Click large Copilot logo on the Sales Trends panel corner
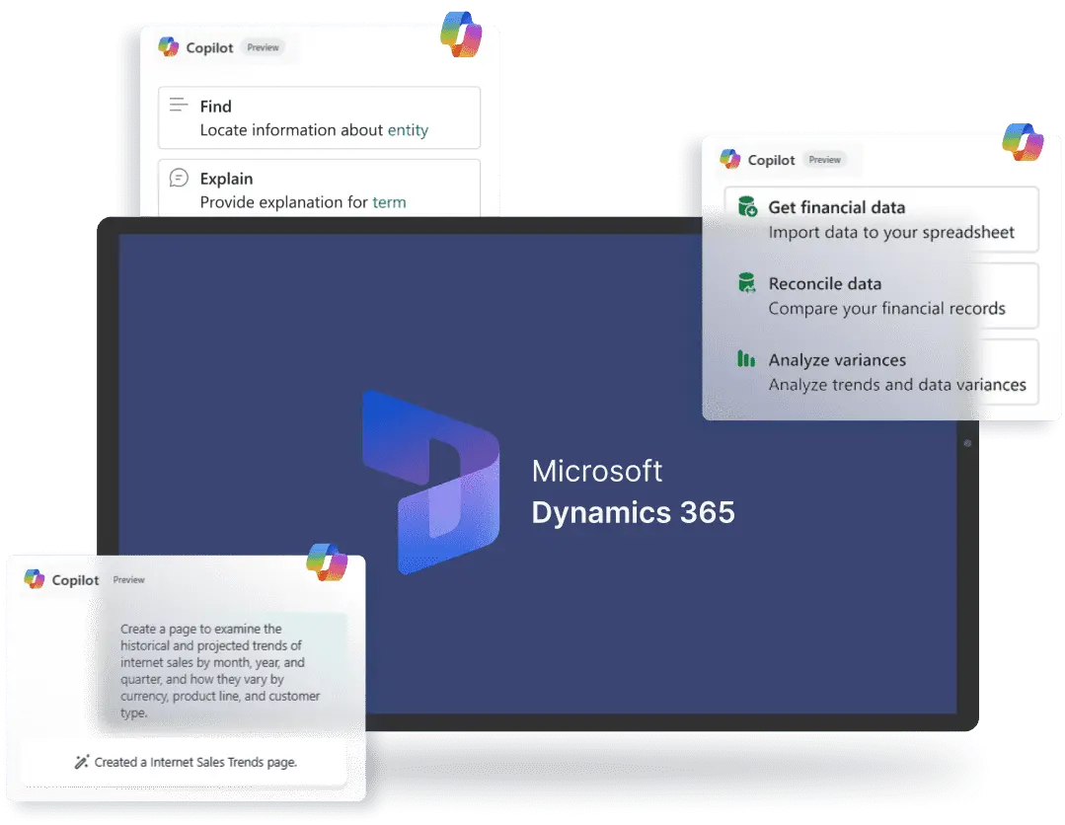The image size is (1065, 825). pos(327,562)
